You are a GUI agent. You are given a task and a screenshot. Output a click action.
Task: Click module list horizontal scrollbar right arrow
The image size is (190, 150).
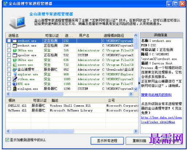(136, 131)
